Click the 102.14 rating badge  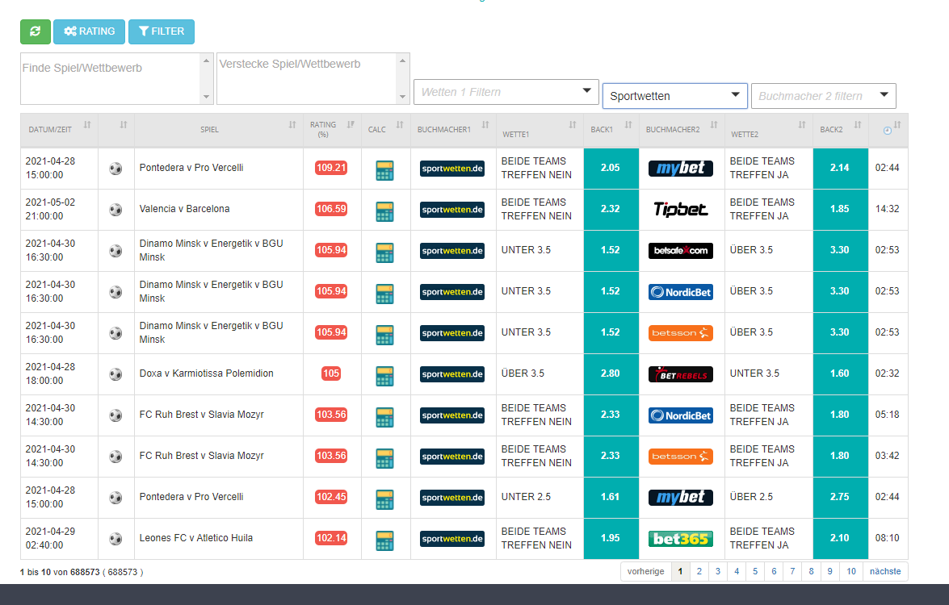(331, 538)
